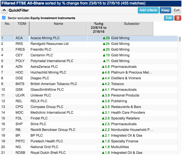182x155 pixels.
Task: Click the Restaurants & Bars subsector
Action: 126,107
